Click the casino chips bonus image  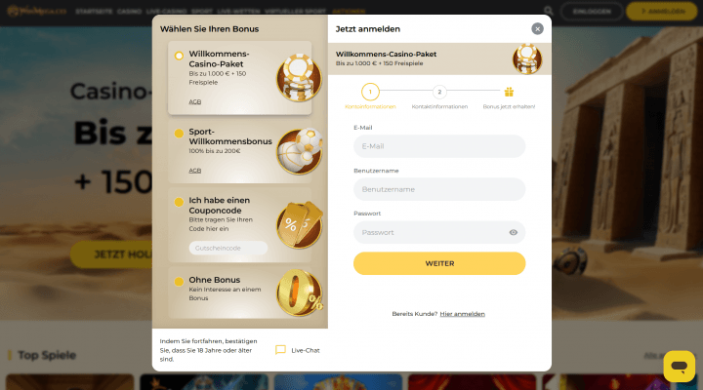[x=299, y=77]
